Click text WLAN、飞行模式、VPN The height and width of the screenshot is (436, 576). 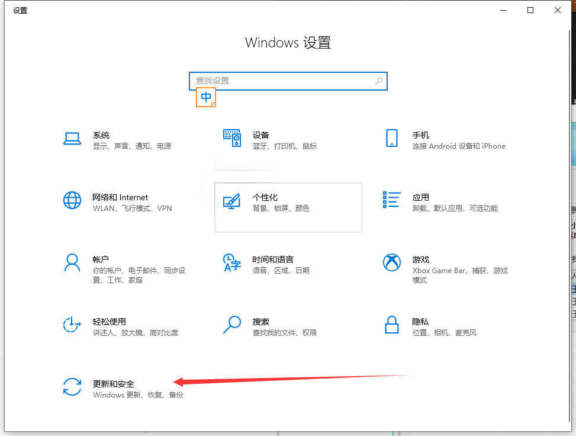(132, 209)
